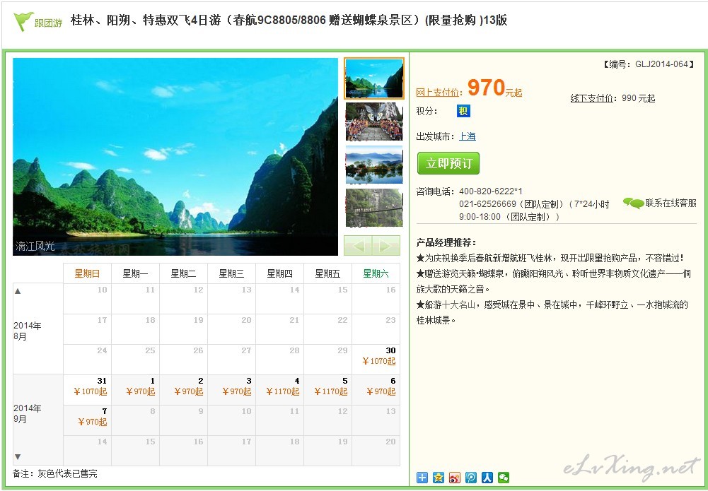Click the 星期三 column header
Viewport: 708px width, 491px height.
(231, 273)
